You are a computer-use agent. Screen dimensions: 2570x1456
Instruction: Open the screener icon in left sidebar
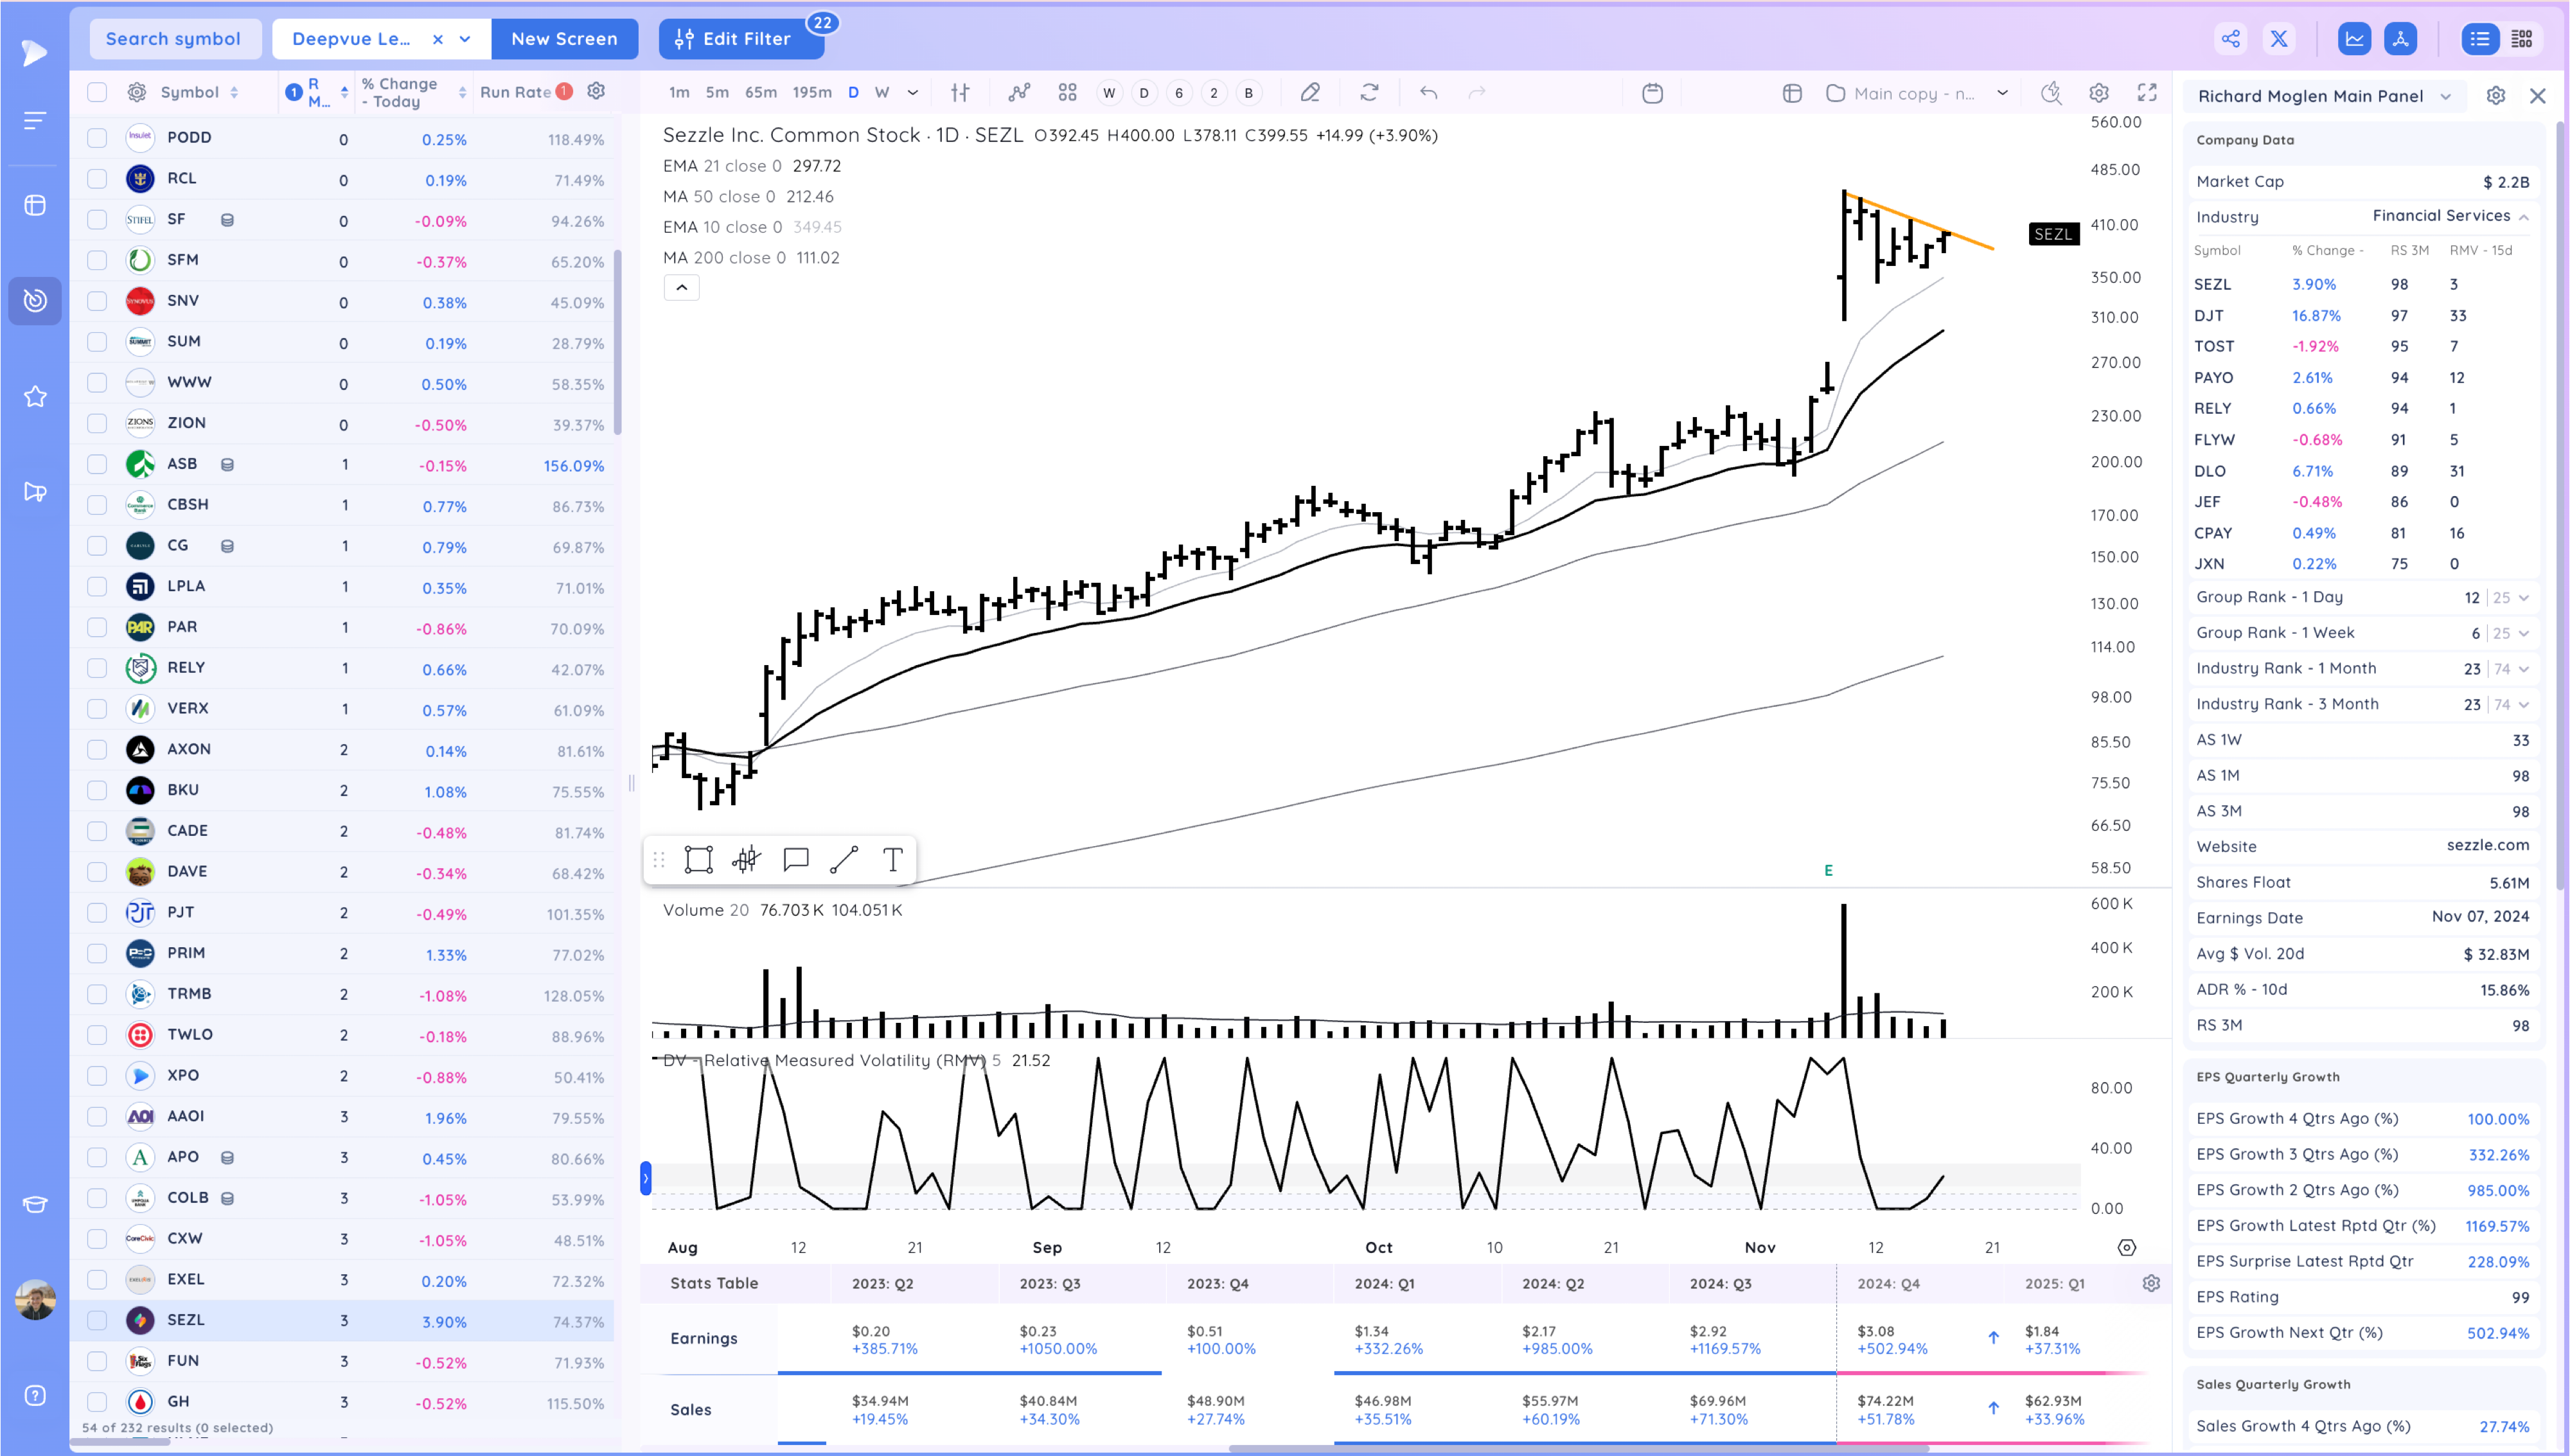35,300
